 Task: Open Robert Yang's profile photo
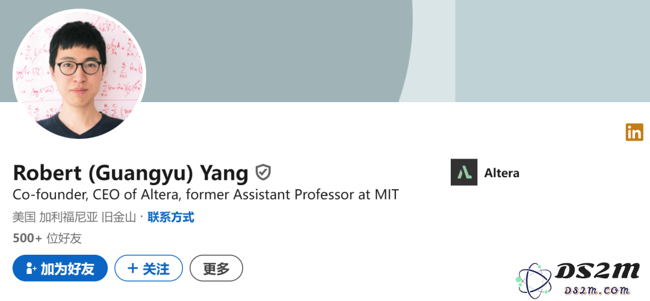pos(79,74)
